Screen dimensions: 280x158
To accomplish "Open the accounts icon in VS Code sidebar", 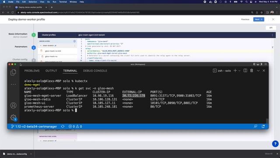I will point(13,105).
